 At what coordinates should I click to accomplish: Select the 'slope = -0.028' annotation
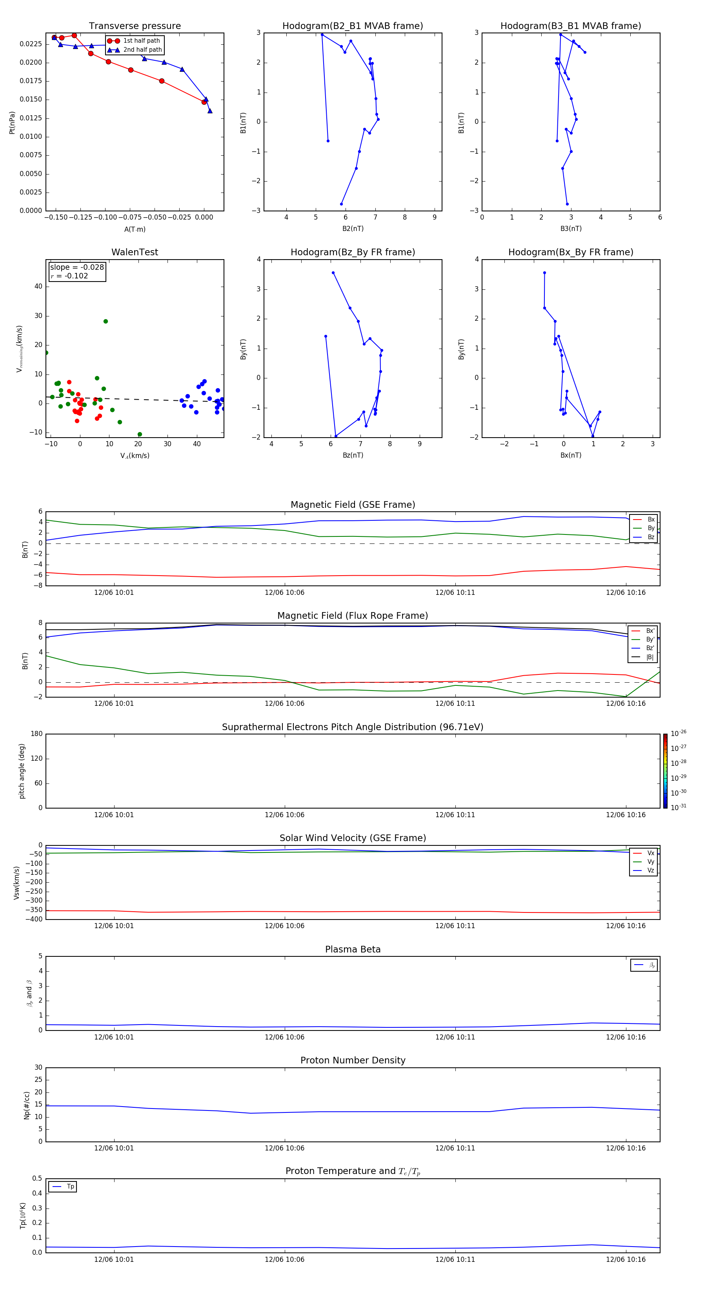[x=77, y=267]
